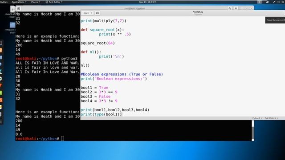
Task: Click the power icon in system tray
Action: click(x=283, y=2)
